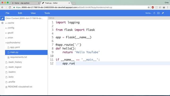Place cursor at end of app.run line
Image resolution: width=170 pixels, height=96 pixels.
[x=75, y=63]
